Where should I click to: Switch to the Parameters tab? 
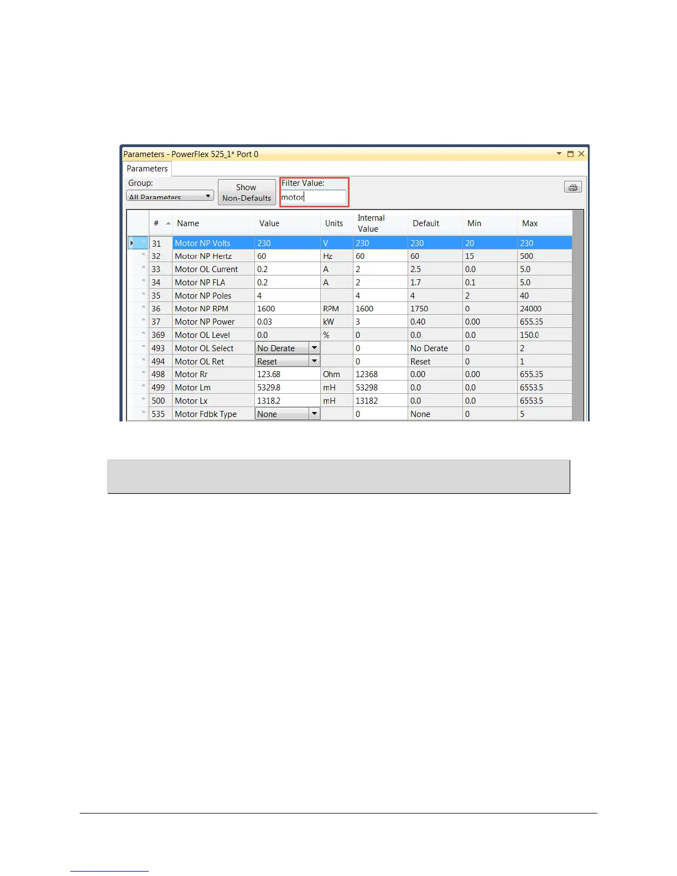tap(147, 169)
